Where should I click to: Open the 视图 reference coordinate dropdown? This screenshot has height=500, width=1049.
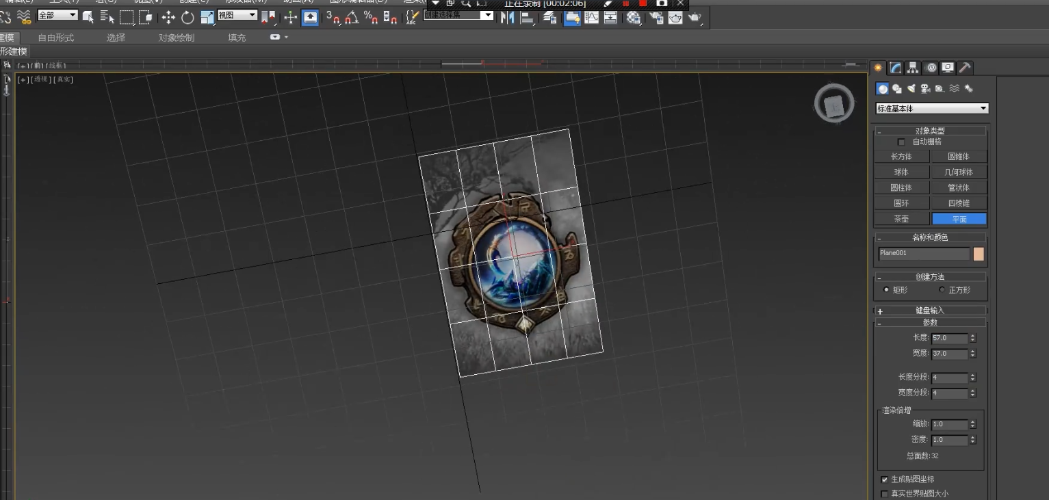point(237,15)
